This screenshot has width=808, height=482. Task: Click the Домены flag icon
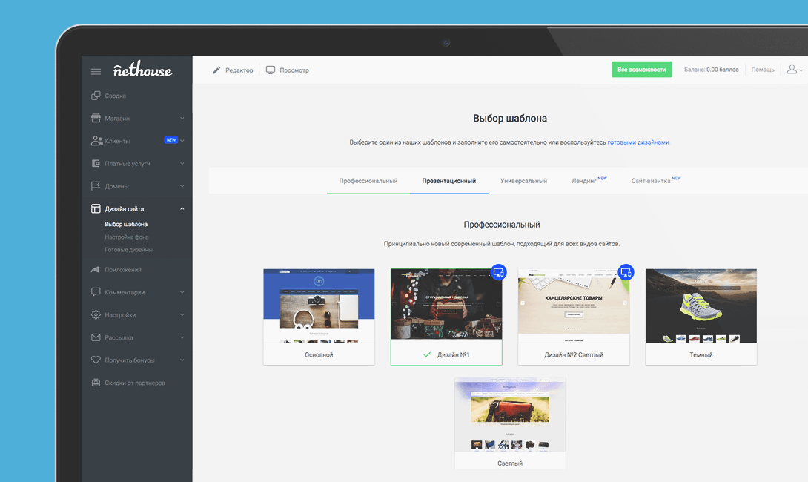(96, 185)
